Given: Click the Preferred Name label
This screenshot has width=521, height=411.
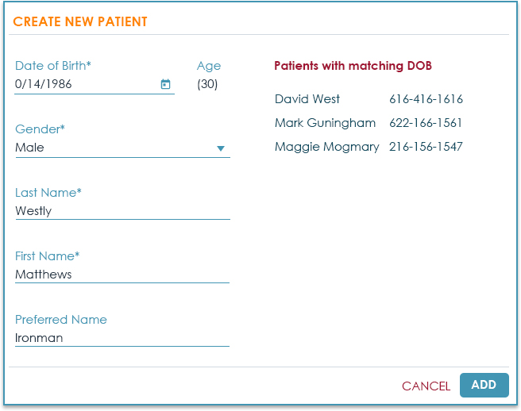Looking at the screenshot, I should point(61,320).
